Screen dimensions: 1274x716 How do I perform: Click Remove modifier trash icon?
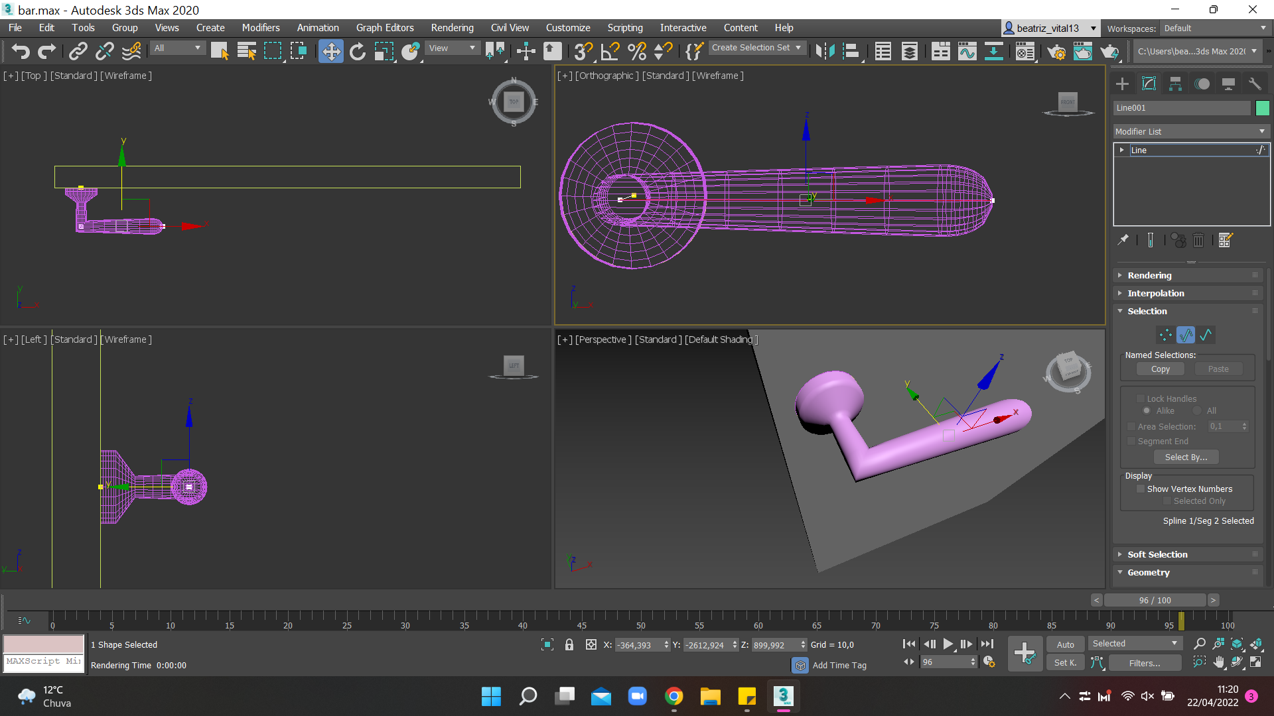pyautogui.click(x=1198, y=240)
